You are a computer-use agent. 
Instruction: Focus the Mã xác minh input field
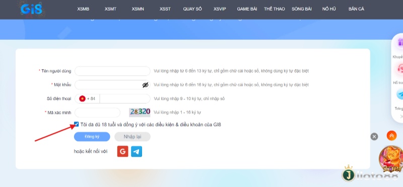click(x=97, y=112)
